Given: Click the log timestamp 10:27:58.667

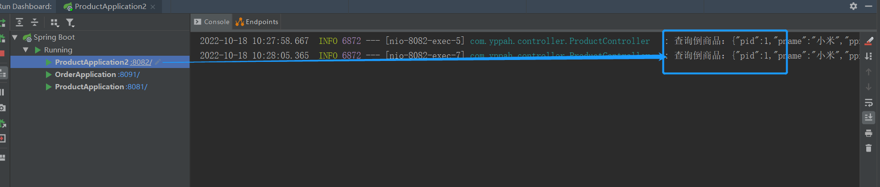Looking at the screenshot, I should coord(280,41).
